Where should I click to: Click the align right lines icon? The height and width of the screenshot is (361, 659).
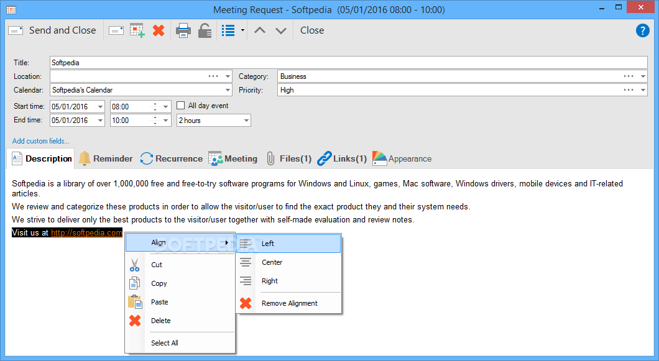click(246, 281)
